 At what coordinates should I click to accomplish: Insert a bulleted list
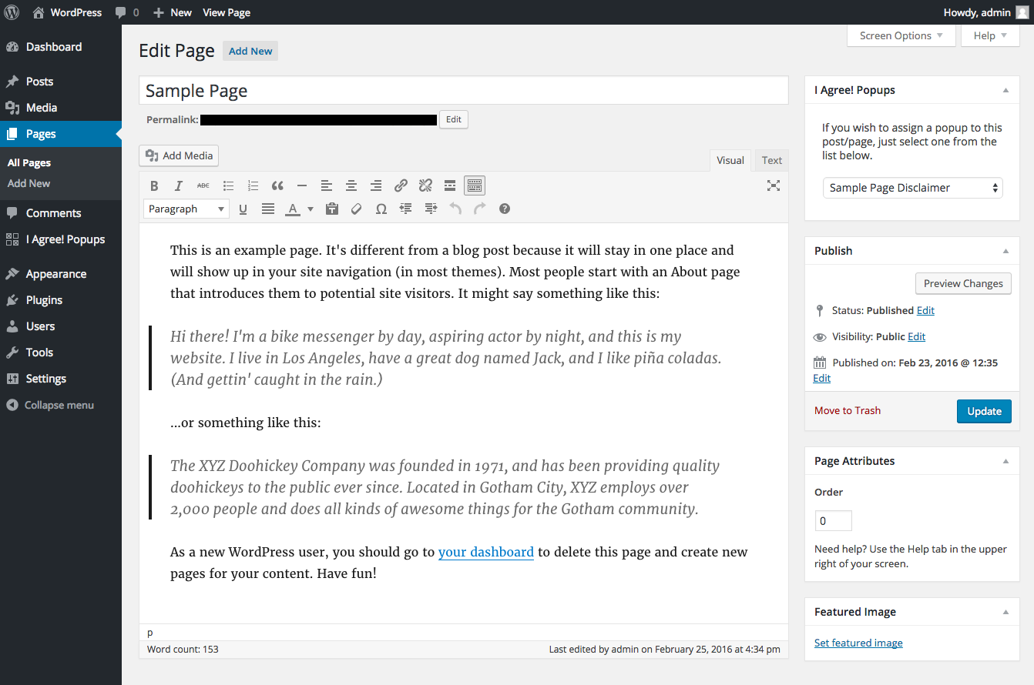click(228, 185)
